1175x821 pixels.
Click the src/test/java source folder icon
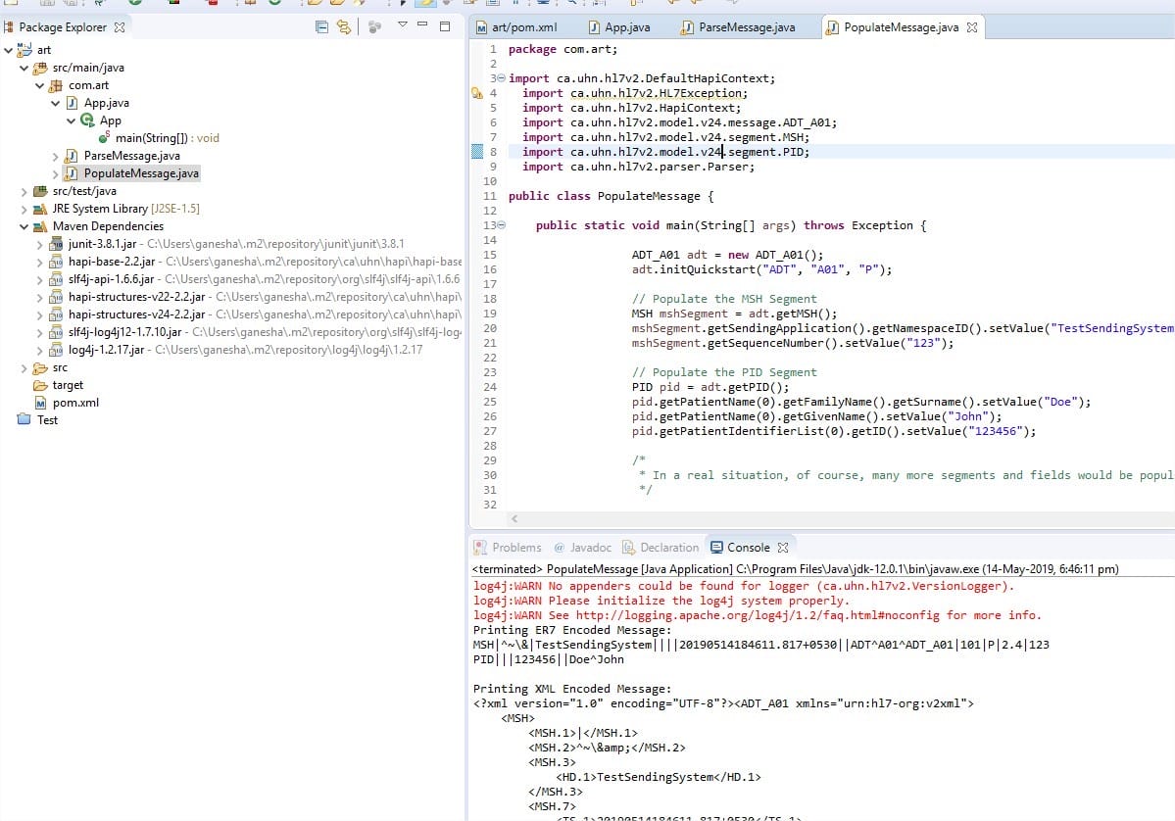40,191
